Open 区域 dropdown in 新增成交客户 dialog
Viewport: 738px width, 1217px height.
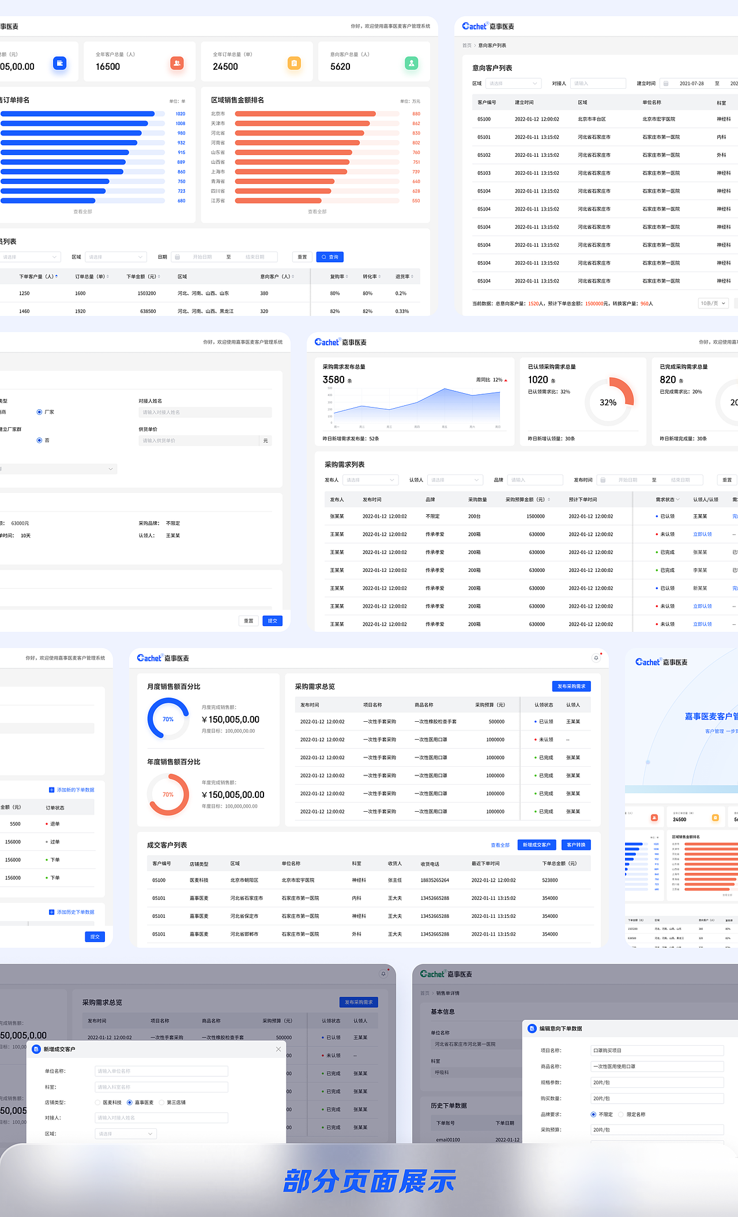(x=126, y=1133)
